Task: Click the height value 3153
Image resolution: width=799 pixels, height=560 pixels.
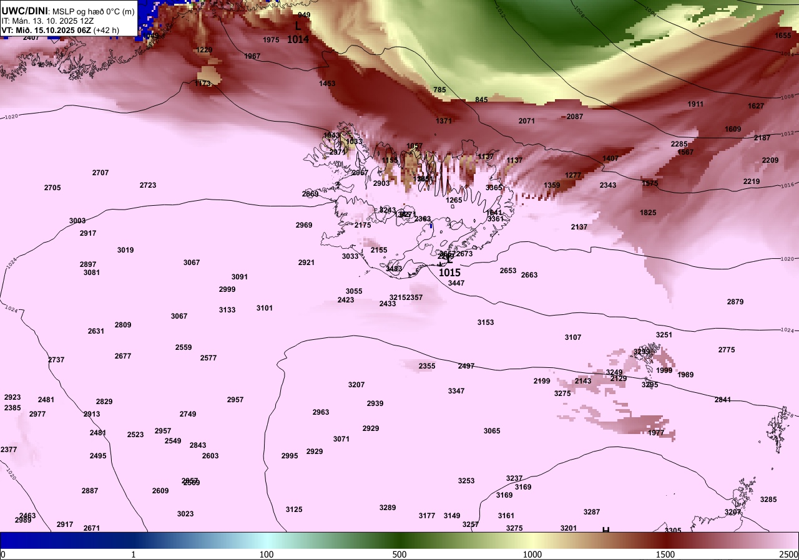Action: pos(486,322)
